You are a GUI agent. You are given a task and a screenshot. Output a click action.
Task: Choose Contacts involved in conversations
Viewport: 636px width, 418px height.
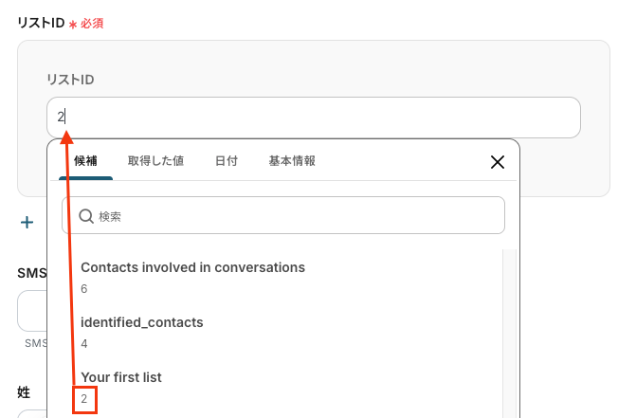click(192, 267)
